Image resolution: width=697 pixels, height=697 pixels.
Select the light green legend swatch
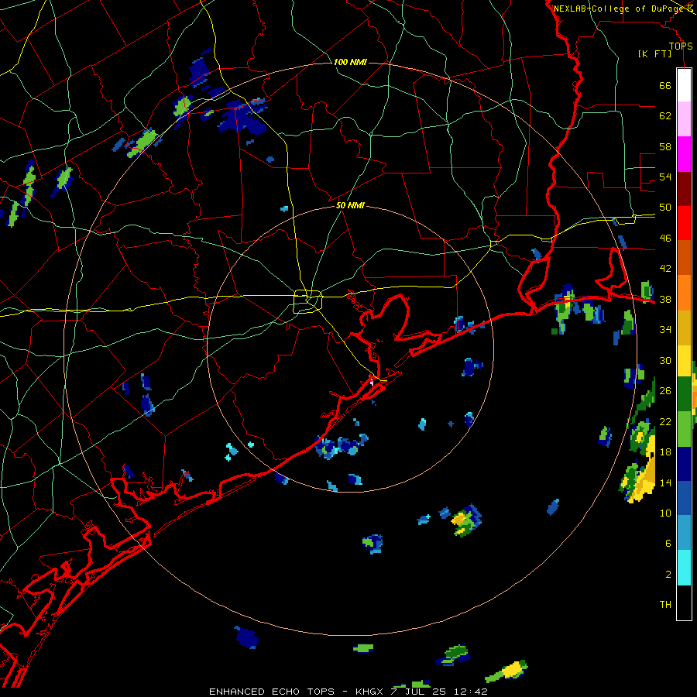(x=684, y=429)
